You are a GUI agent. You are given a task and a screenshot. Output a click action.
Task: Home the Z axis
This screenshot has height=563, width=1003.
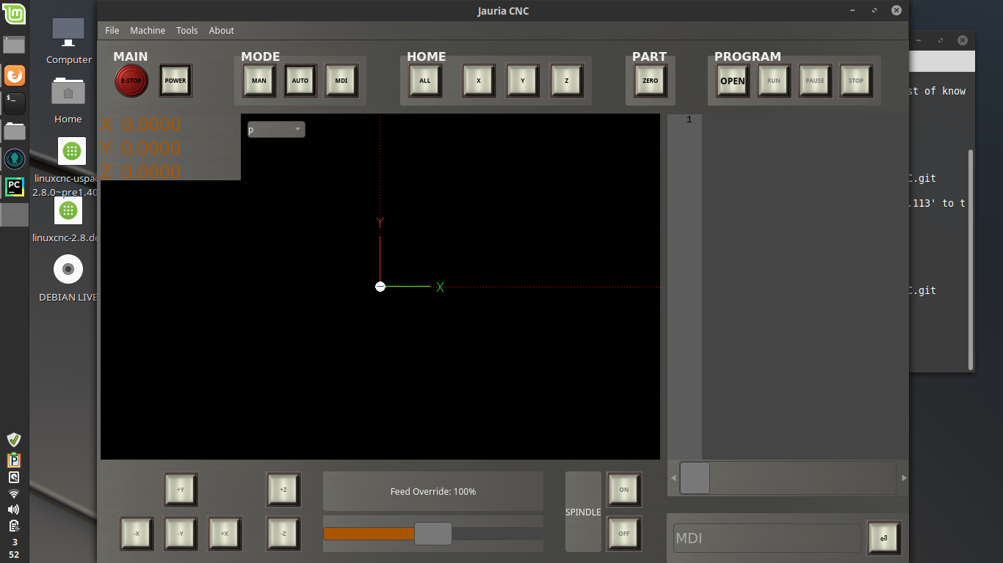point(567,81)
